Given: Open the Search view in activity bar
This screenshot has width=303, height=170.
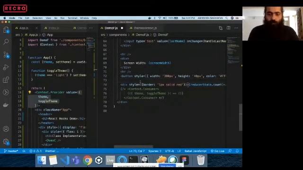Looking at the screenshot, I should [x=6, y=42].
